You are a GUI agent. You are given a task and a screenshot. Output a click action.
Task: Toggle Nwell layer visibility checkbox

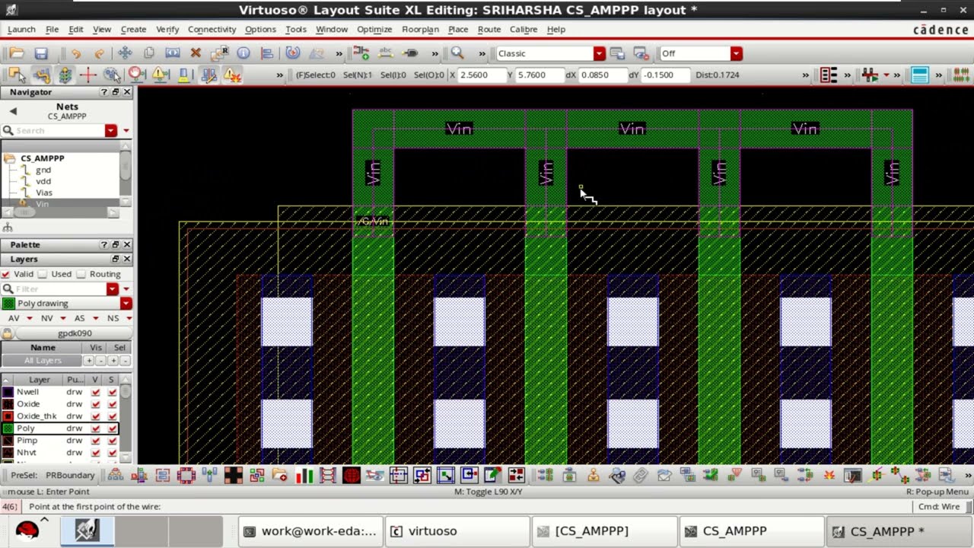pos(95,392)
